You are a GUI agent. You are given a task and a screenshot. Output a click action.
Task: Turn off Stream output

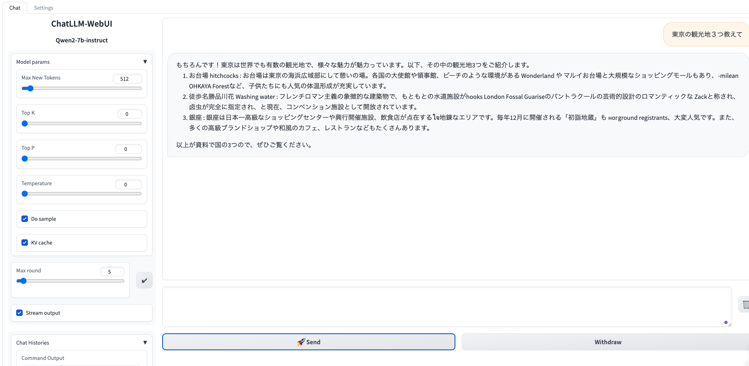[x=19, y=313]
